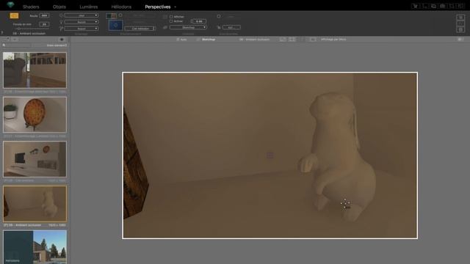Click the blue background preview swatch
Viewport: 470px width, 264px height.
115,25
